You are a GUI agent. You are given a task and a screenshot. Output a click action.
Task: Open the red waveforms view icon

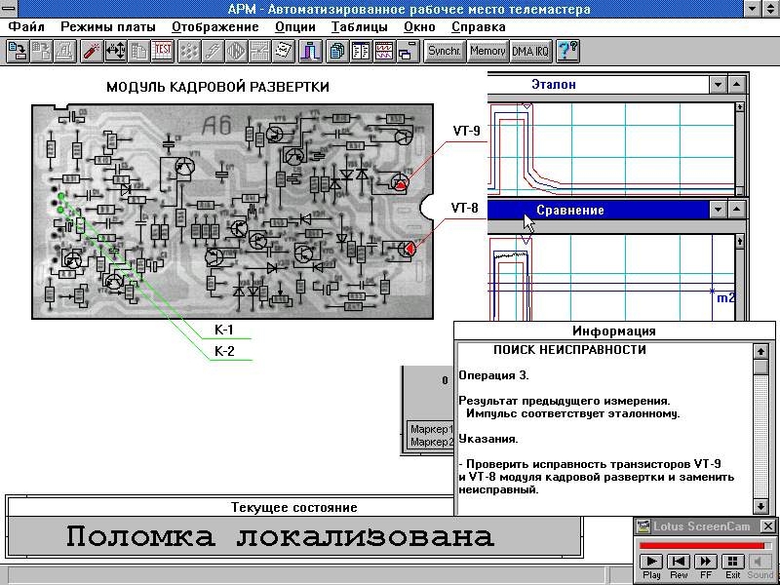coord(385,51)
